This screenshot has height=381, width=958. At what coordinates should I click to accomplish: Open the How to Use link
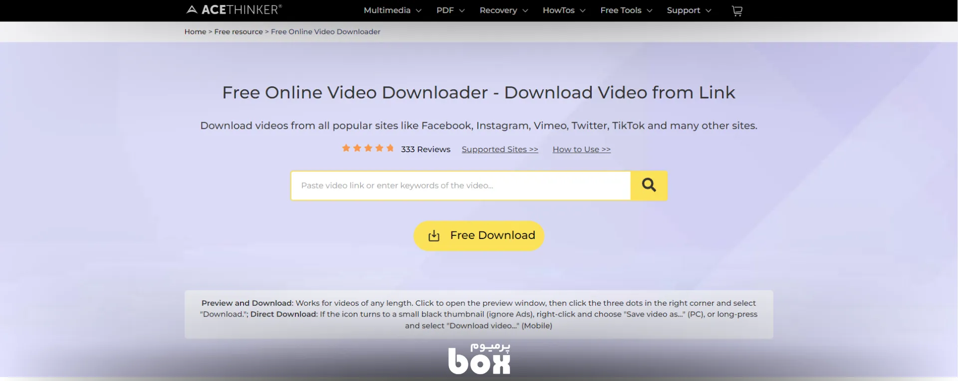click(581, 149)
